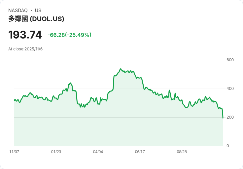Viewport: 243px width, 169px height.
Task: Click the 200 y-axis price label
Action: coord(230,117)
